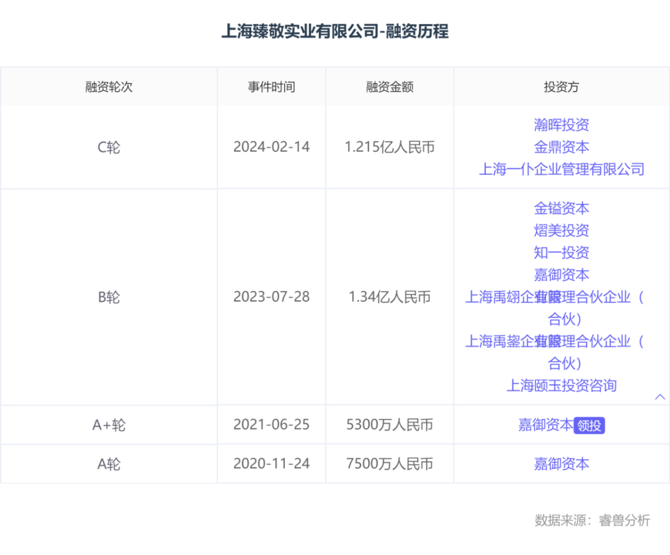Click the 融资轮次 column header
670x555 pixels.
109,87
